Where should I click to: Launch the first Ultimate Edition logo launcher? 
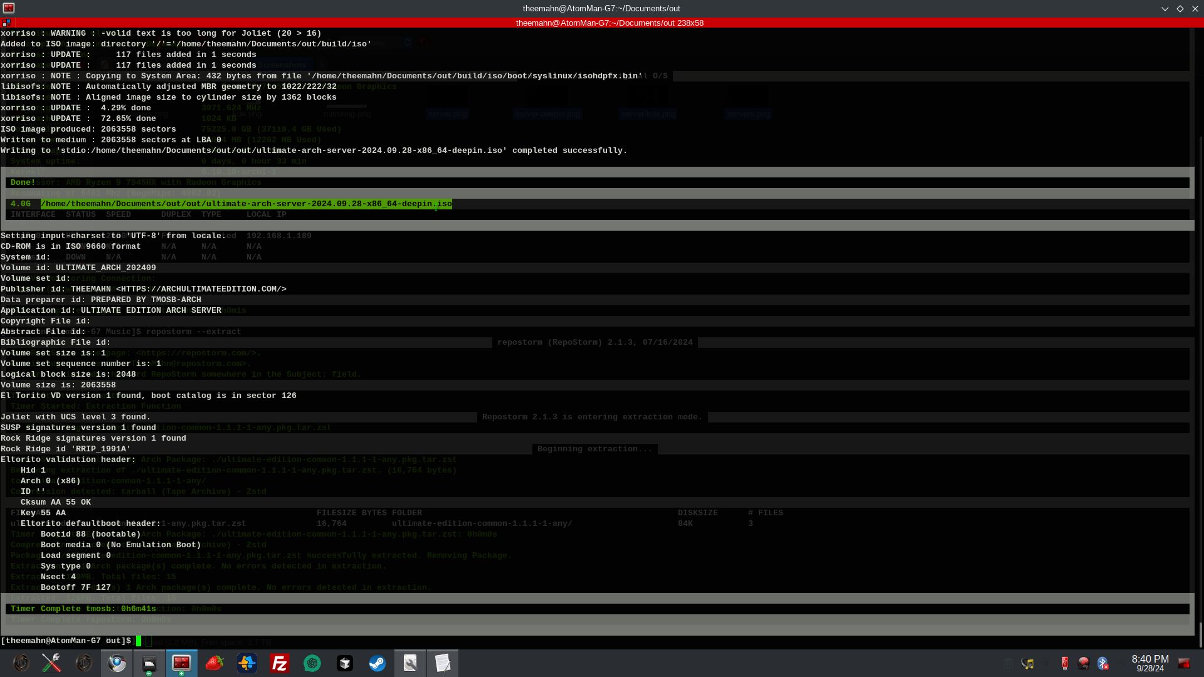pos(21,663)
